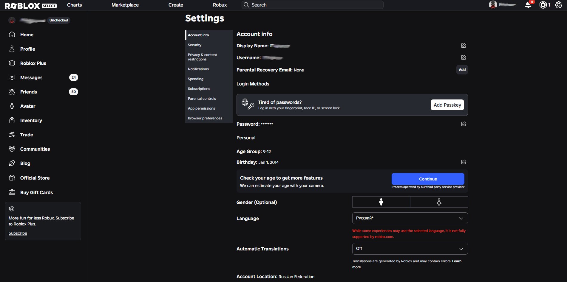
Task: Focus the Search input field
Action: point(312,5)
